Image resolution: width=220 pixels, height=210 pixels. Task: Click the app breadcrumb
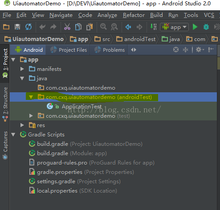coord(79,39)
